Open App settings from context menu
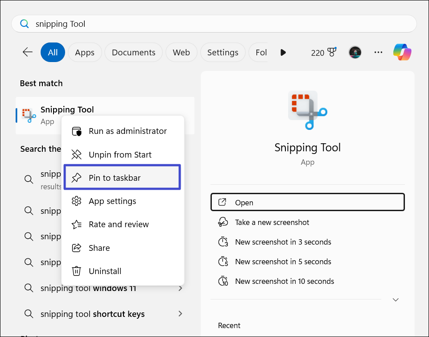The image size is (429, 337). pyautogui.click(x=112, y=201)
